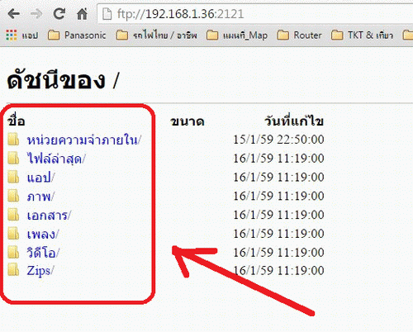
Task: Reload the page with the refresh icon
Action: tap(59, 13)
